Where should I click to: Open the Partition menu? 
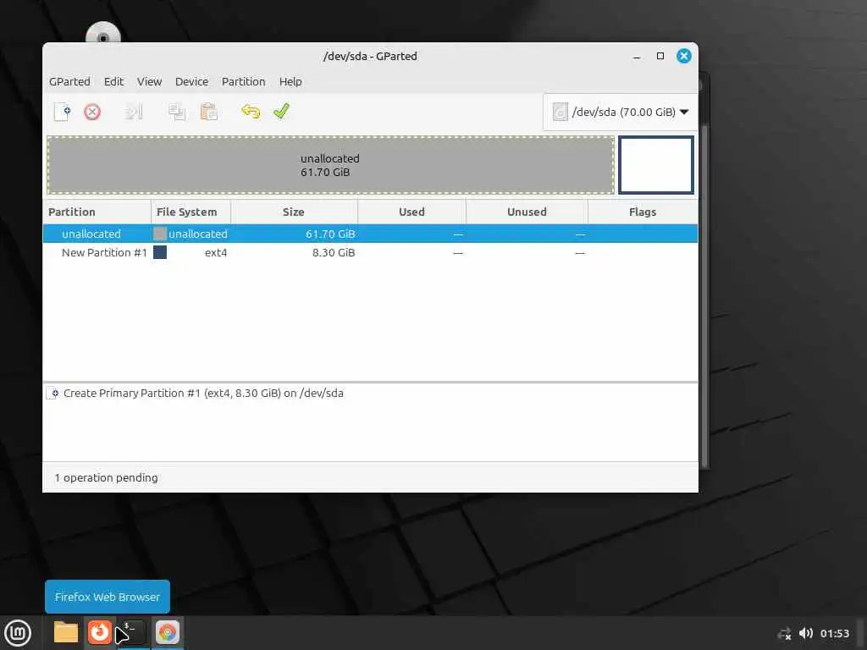(243, 82)
